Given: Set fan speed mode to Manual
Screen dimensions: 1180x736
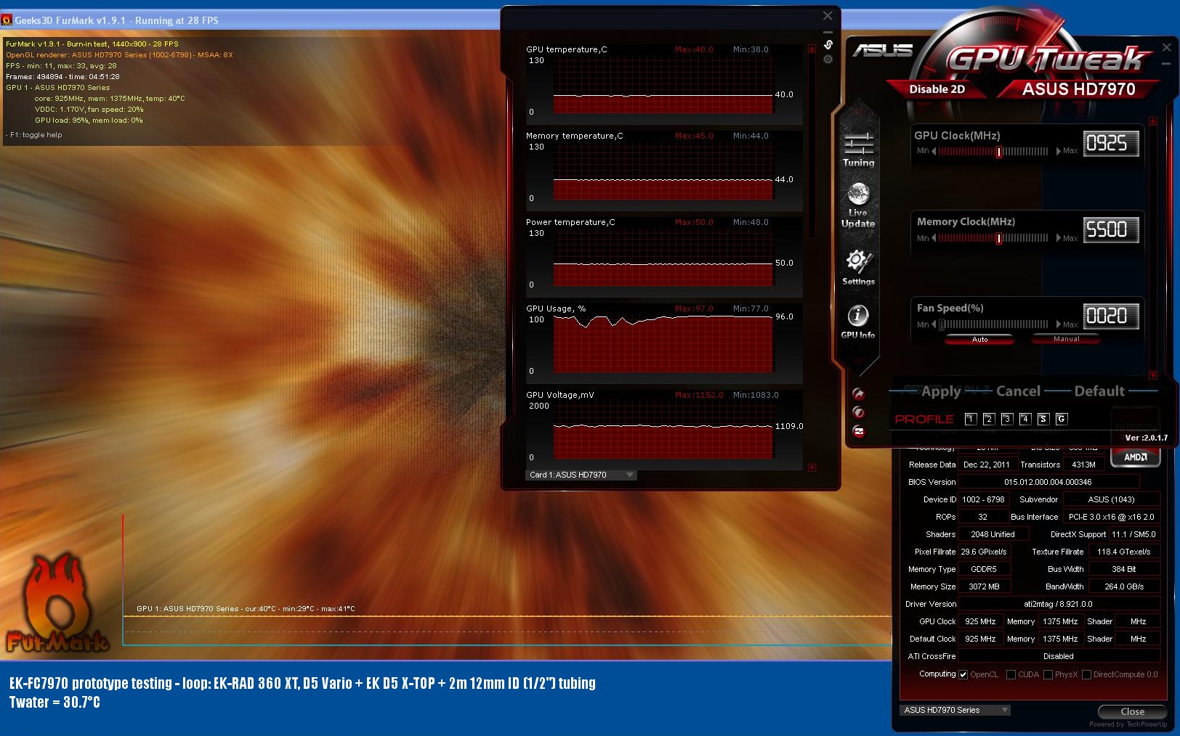Looking at the screenshot, I should (x=1066, y=339).
